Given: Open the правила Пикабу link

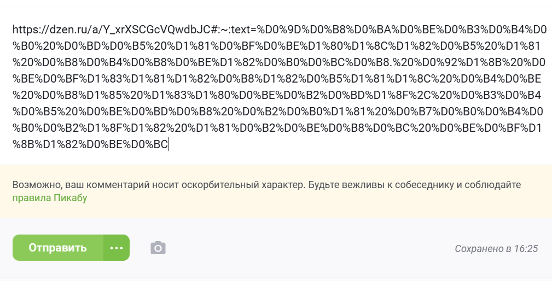Looking at the screenshot, I should (50, 198).
